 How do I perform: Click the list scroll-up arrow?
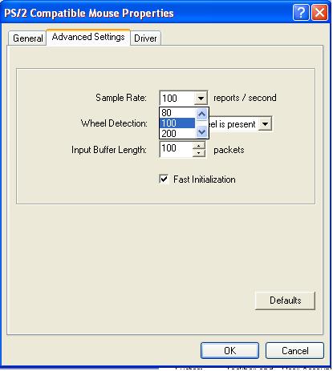(x=201, y=114)
